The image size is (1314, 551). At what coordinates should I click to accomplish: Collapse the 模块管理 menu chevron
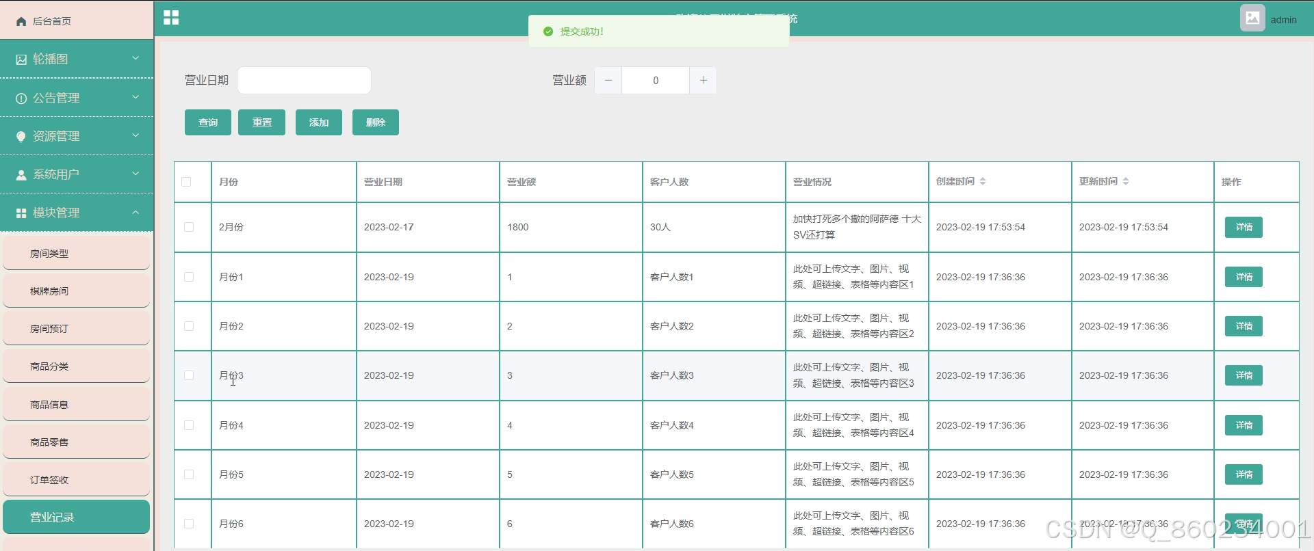136,212
